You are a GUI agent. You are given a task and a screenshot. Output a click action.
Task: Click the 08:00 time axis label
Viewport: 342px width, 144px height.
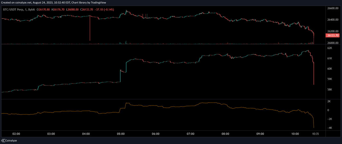coord(225,134)
